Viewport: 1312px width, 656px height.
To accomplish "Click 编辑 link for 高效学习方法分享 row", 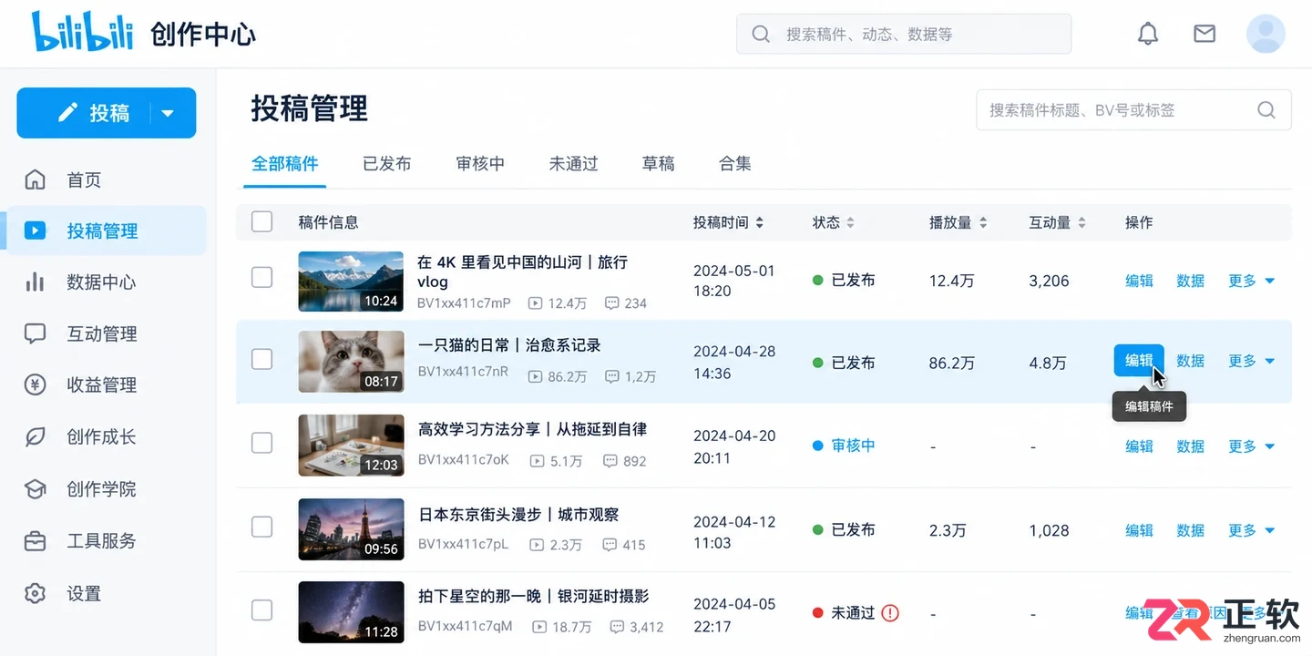I will pyautogui.click(x=1139, y=446).
